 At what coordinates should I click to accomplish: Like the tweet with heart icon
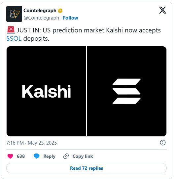tap(10, 156)
